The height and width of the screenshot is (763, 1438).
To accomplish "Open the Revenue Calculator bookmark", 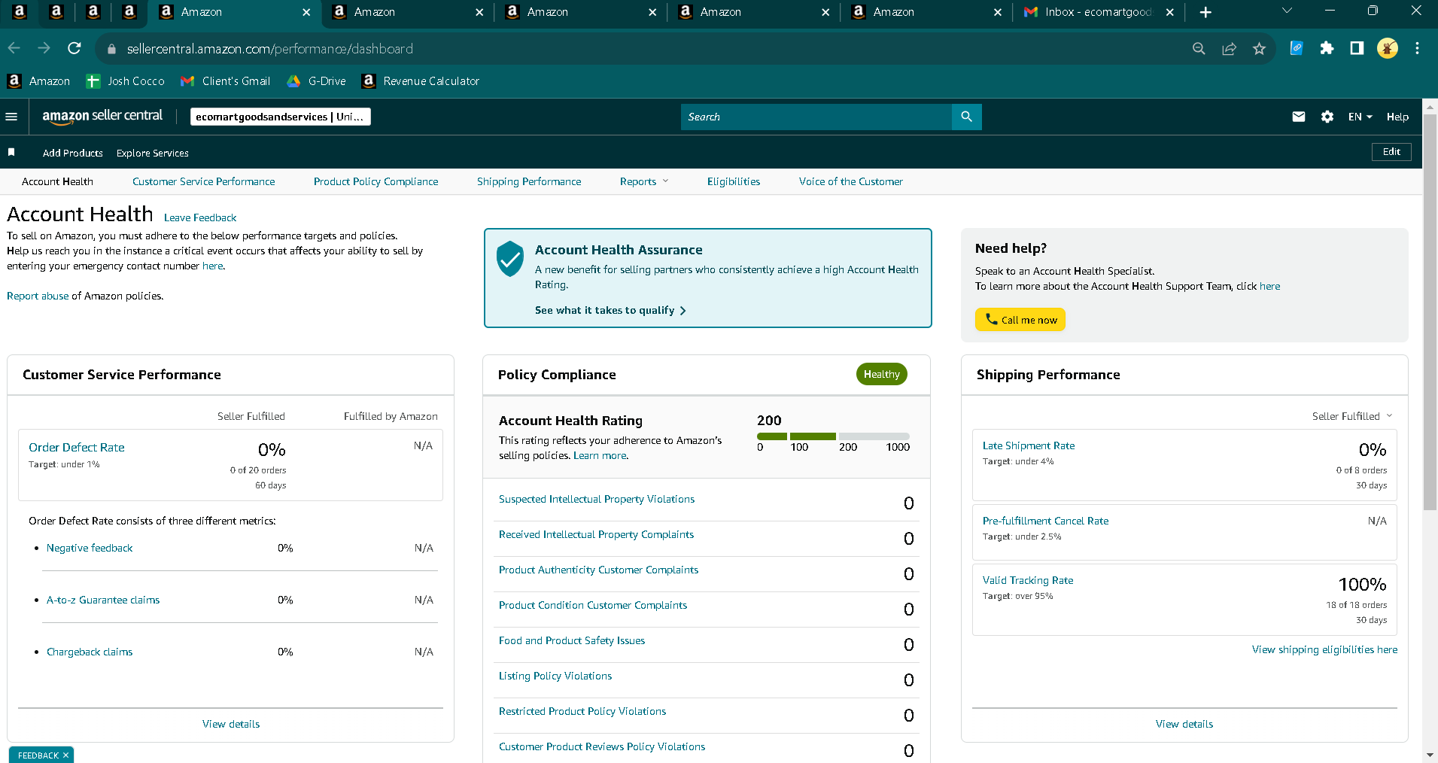I will [421, 81].
